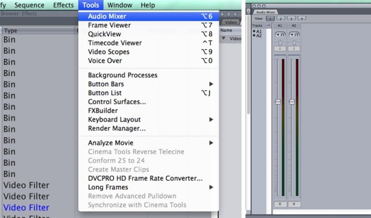The width and height of the screenshot is (371, 218).
Task: Select View button 4 in Audio Mixer
Action: tap(301, 19)
